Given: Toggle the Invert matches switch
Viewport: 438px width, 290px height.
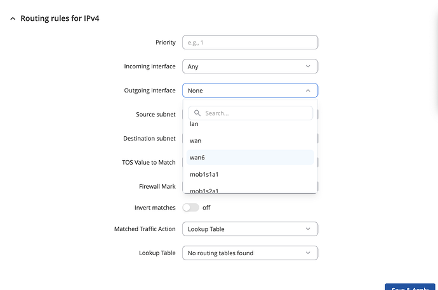Looking at the screenshot, I should point(190,208).
